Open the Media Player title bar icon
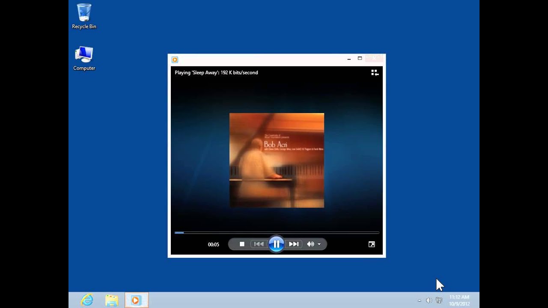This screenshot has width=548, height=308. (175, 59)
